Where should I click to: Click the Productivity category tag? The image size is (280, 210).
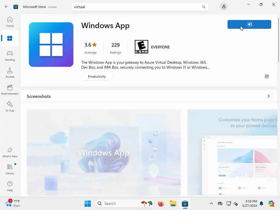point(97,77)
